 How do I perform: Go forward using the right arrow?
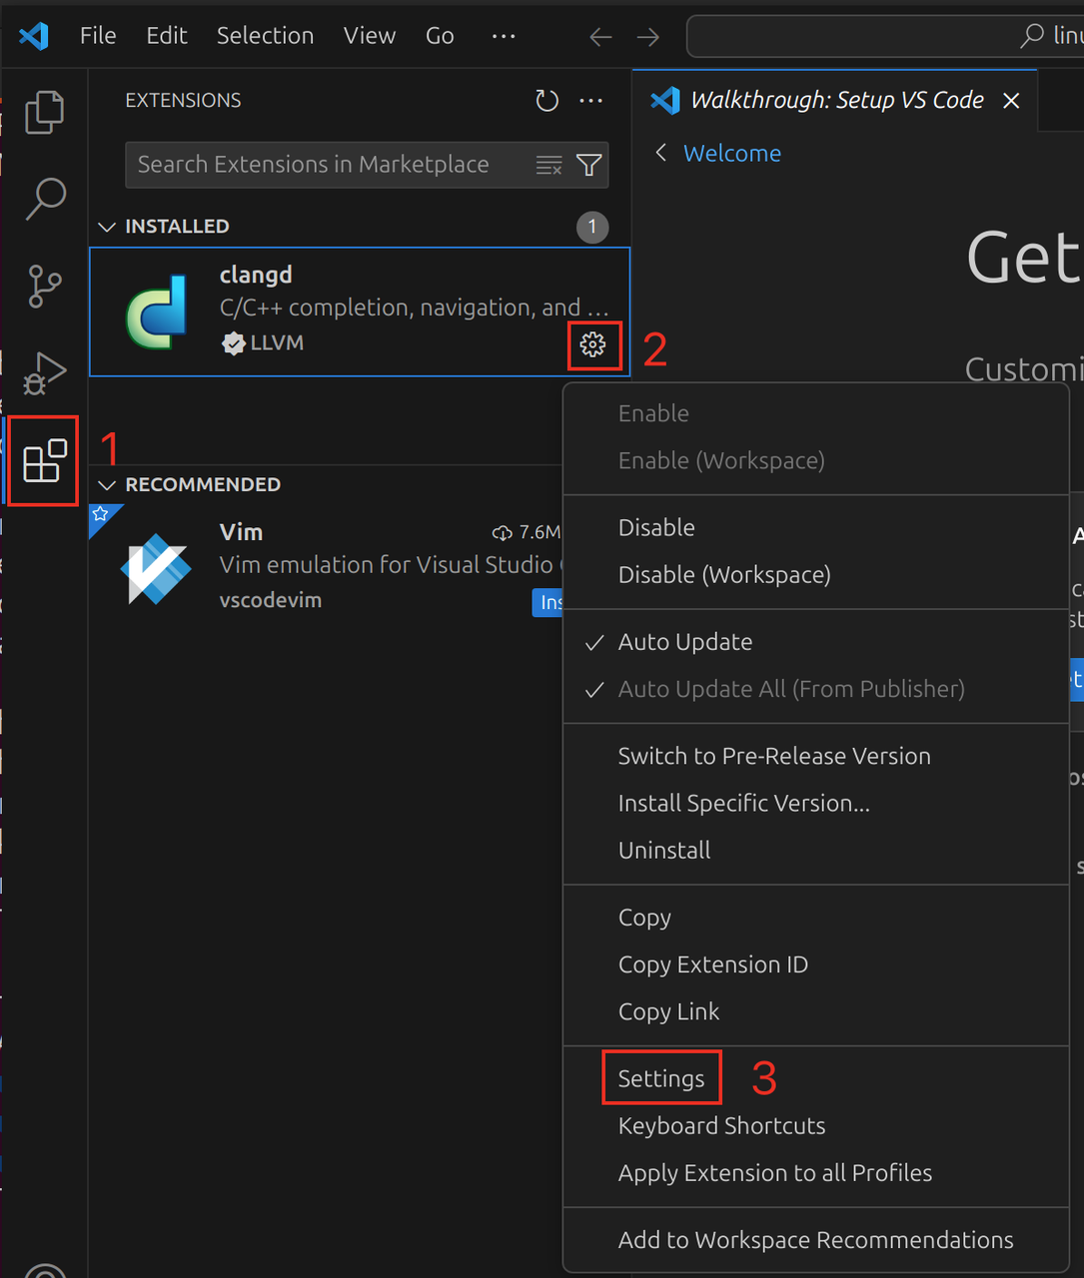tap(648, 37)
